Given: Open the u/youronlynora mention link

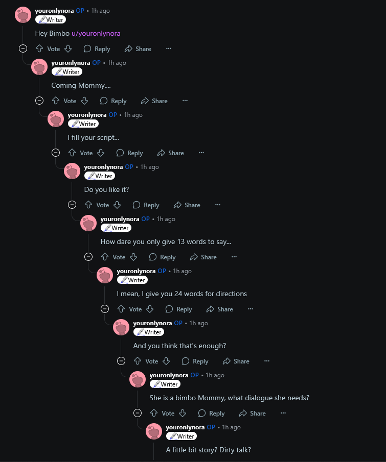Looking at the screenshot, I should pos(96,33).
